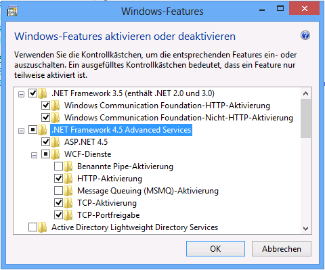Click the folder icon next to TCP-Portfreigabe

(x=68, y=215)
